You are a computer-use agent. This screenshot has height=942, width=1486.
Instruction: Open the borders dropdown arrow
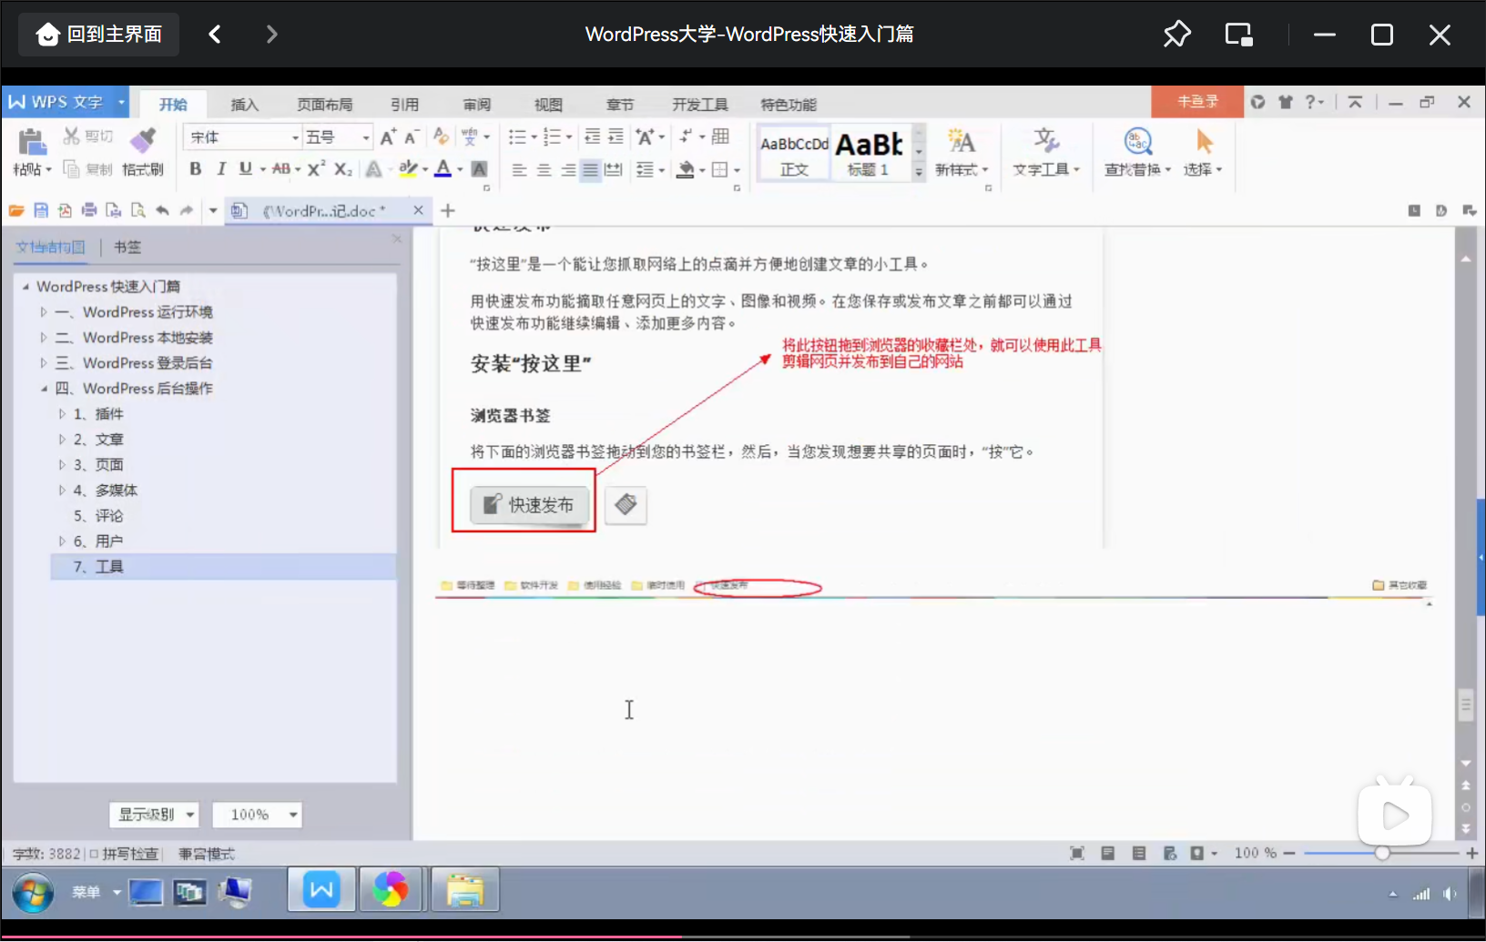[738, 170]
